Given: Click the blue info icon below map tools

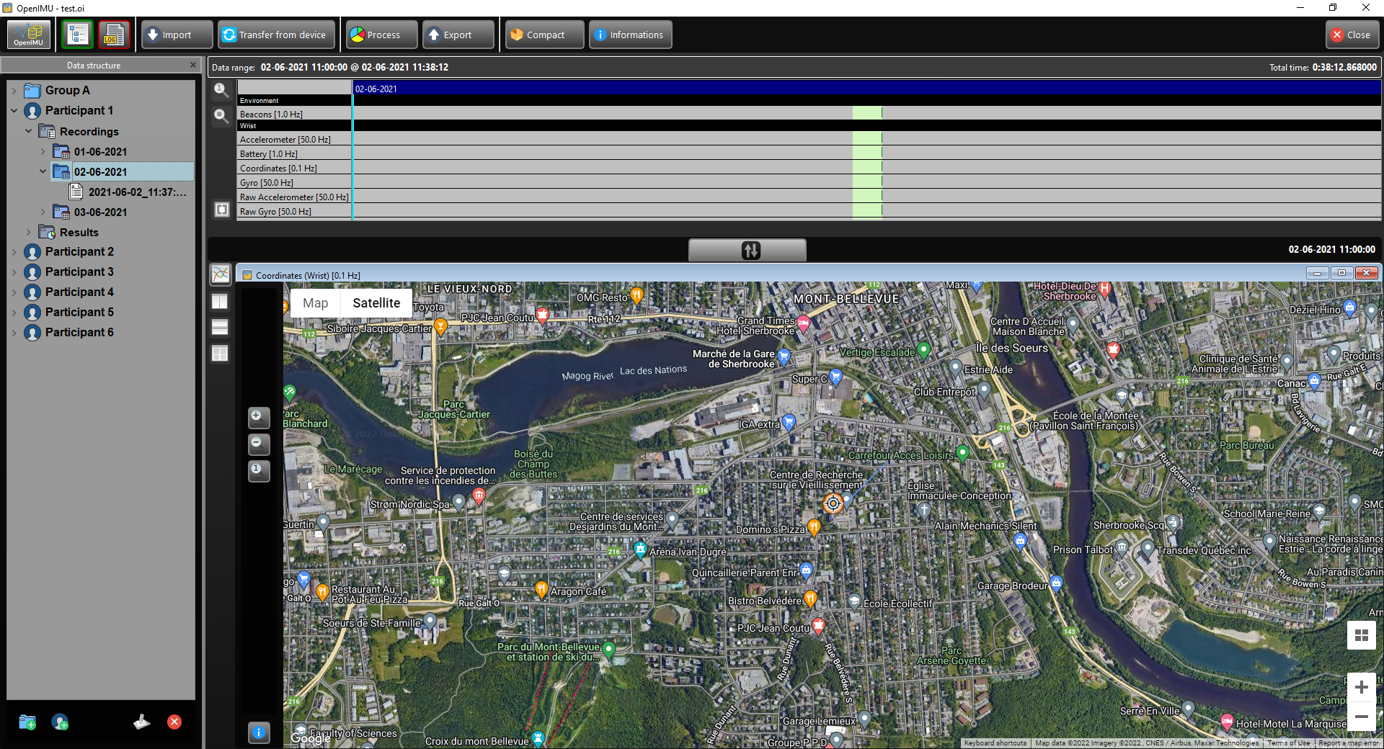Looking at the screenshot, I should pos(259,732).
